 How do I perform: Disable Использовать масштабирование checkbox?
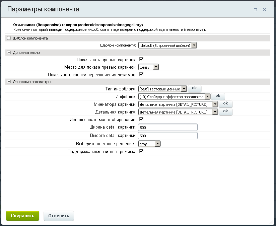pyautogui.click(x=141, y=119)
